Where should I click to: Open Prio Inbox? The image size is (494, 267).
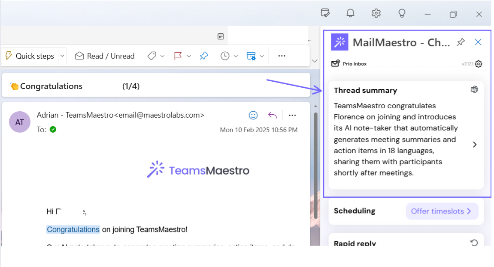tap(355, 64)
